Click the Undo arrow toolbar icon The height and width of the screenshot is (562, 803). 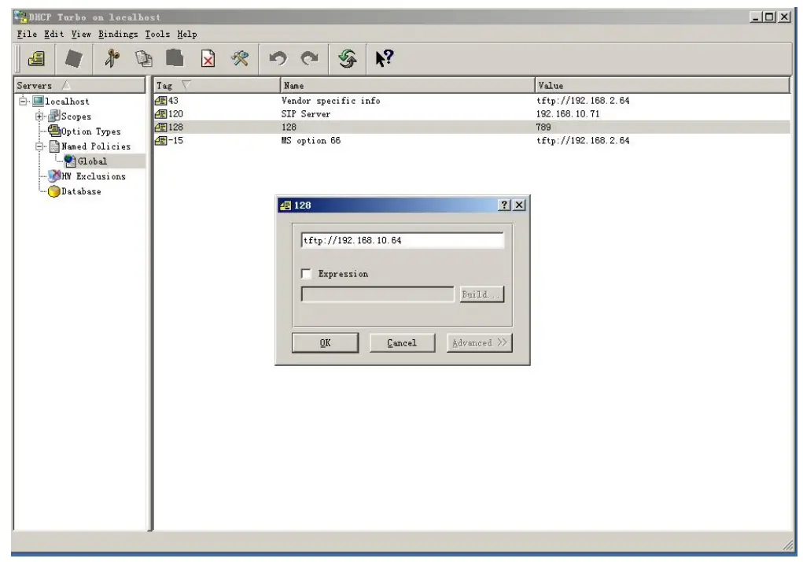click(x=277, y=58)
